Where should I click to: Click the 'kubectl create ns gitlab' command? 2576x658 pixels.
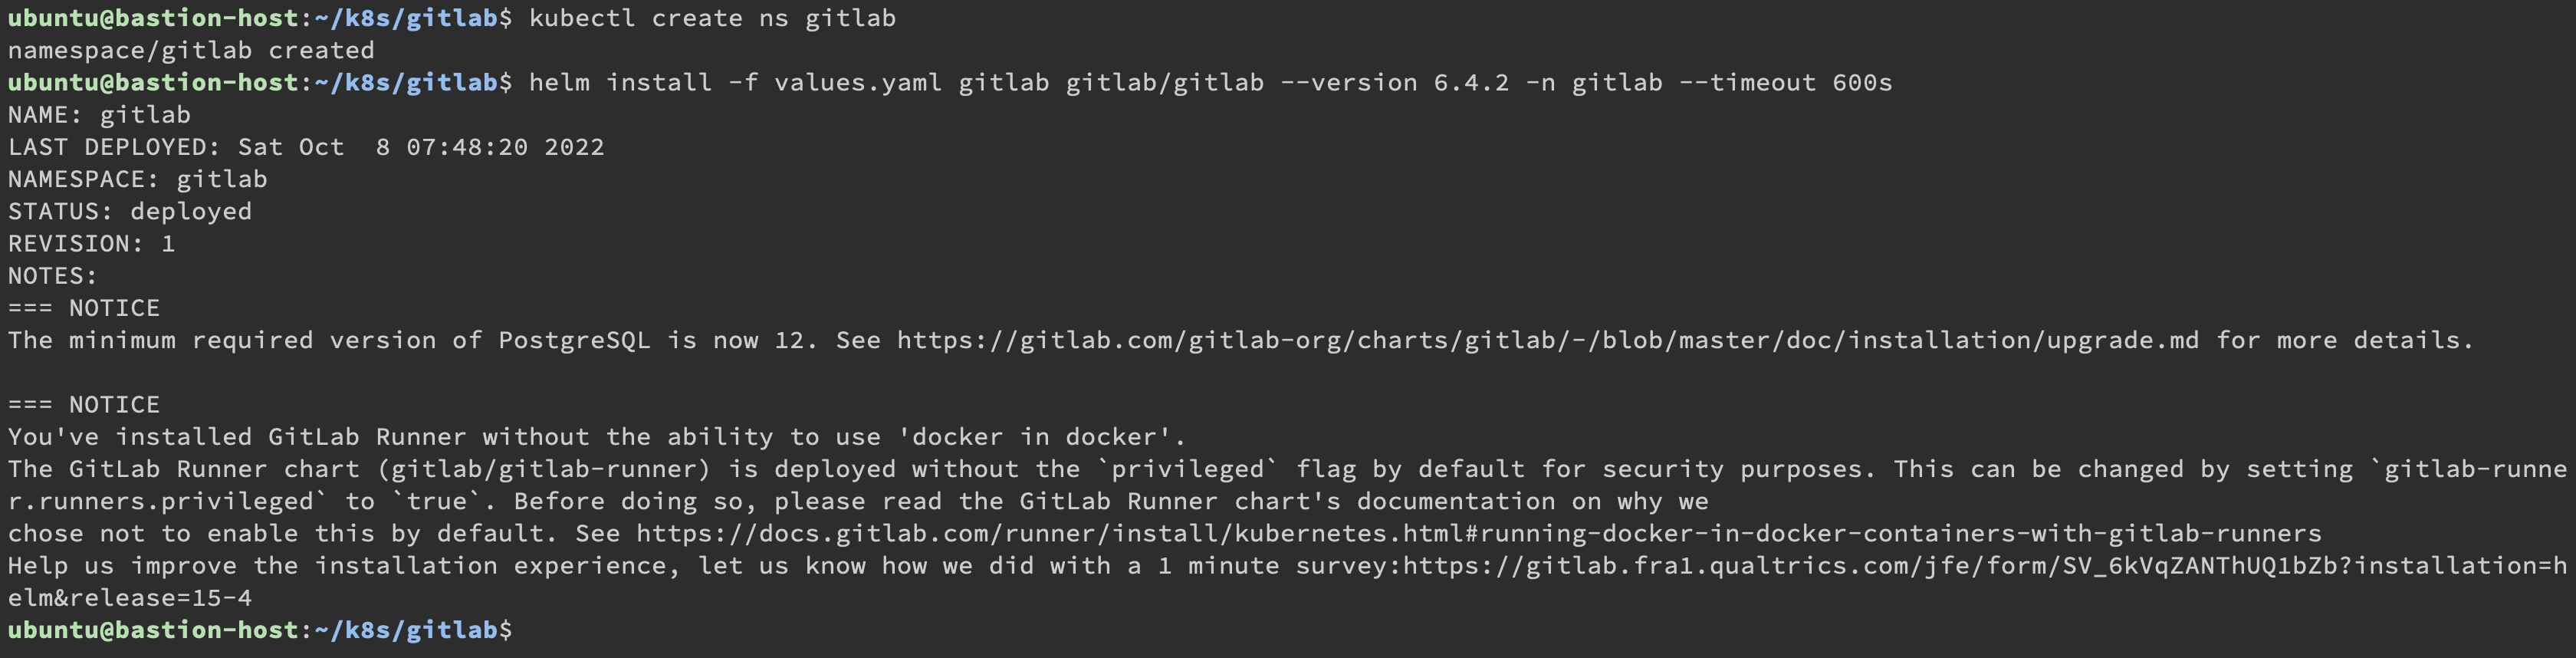[x=712, y=19]
